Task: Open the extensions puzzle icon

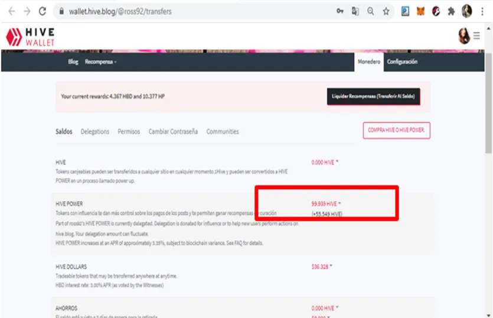Action: coord(451,12)
